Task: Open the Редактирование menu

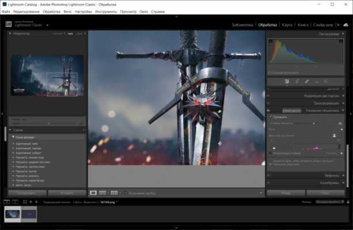Action: (26, 11)
